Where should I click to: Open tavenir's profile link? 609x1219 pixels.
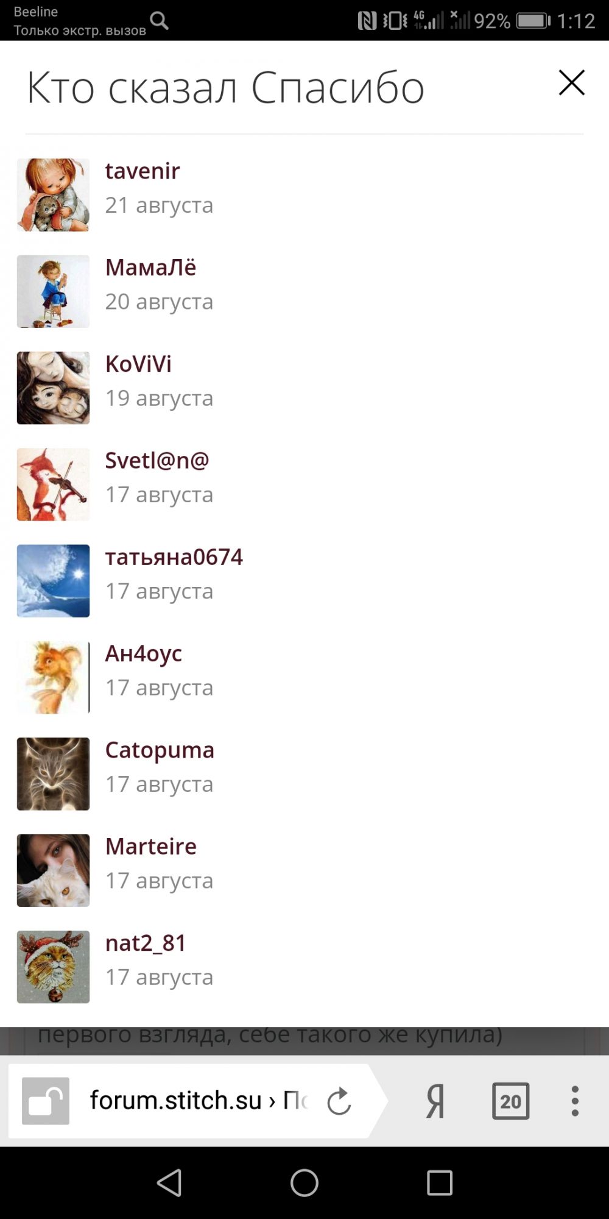(143, 171)
